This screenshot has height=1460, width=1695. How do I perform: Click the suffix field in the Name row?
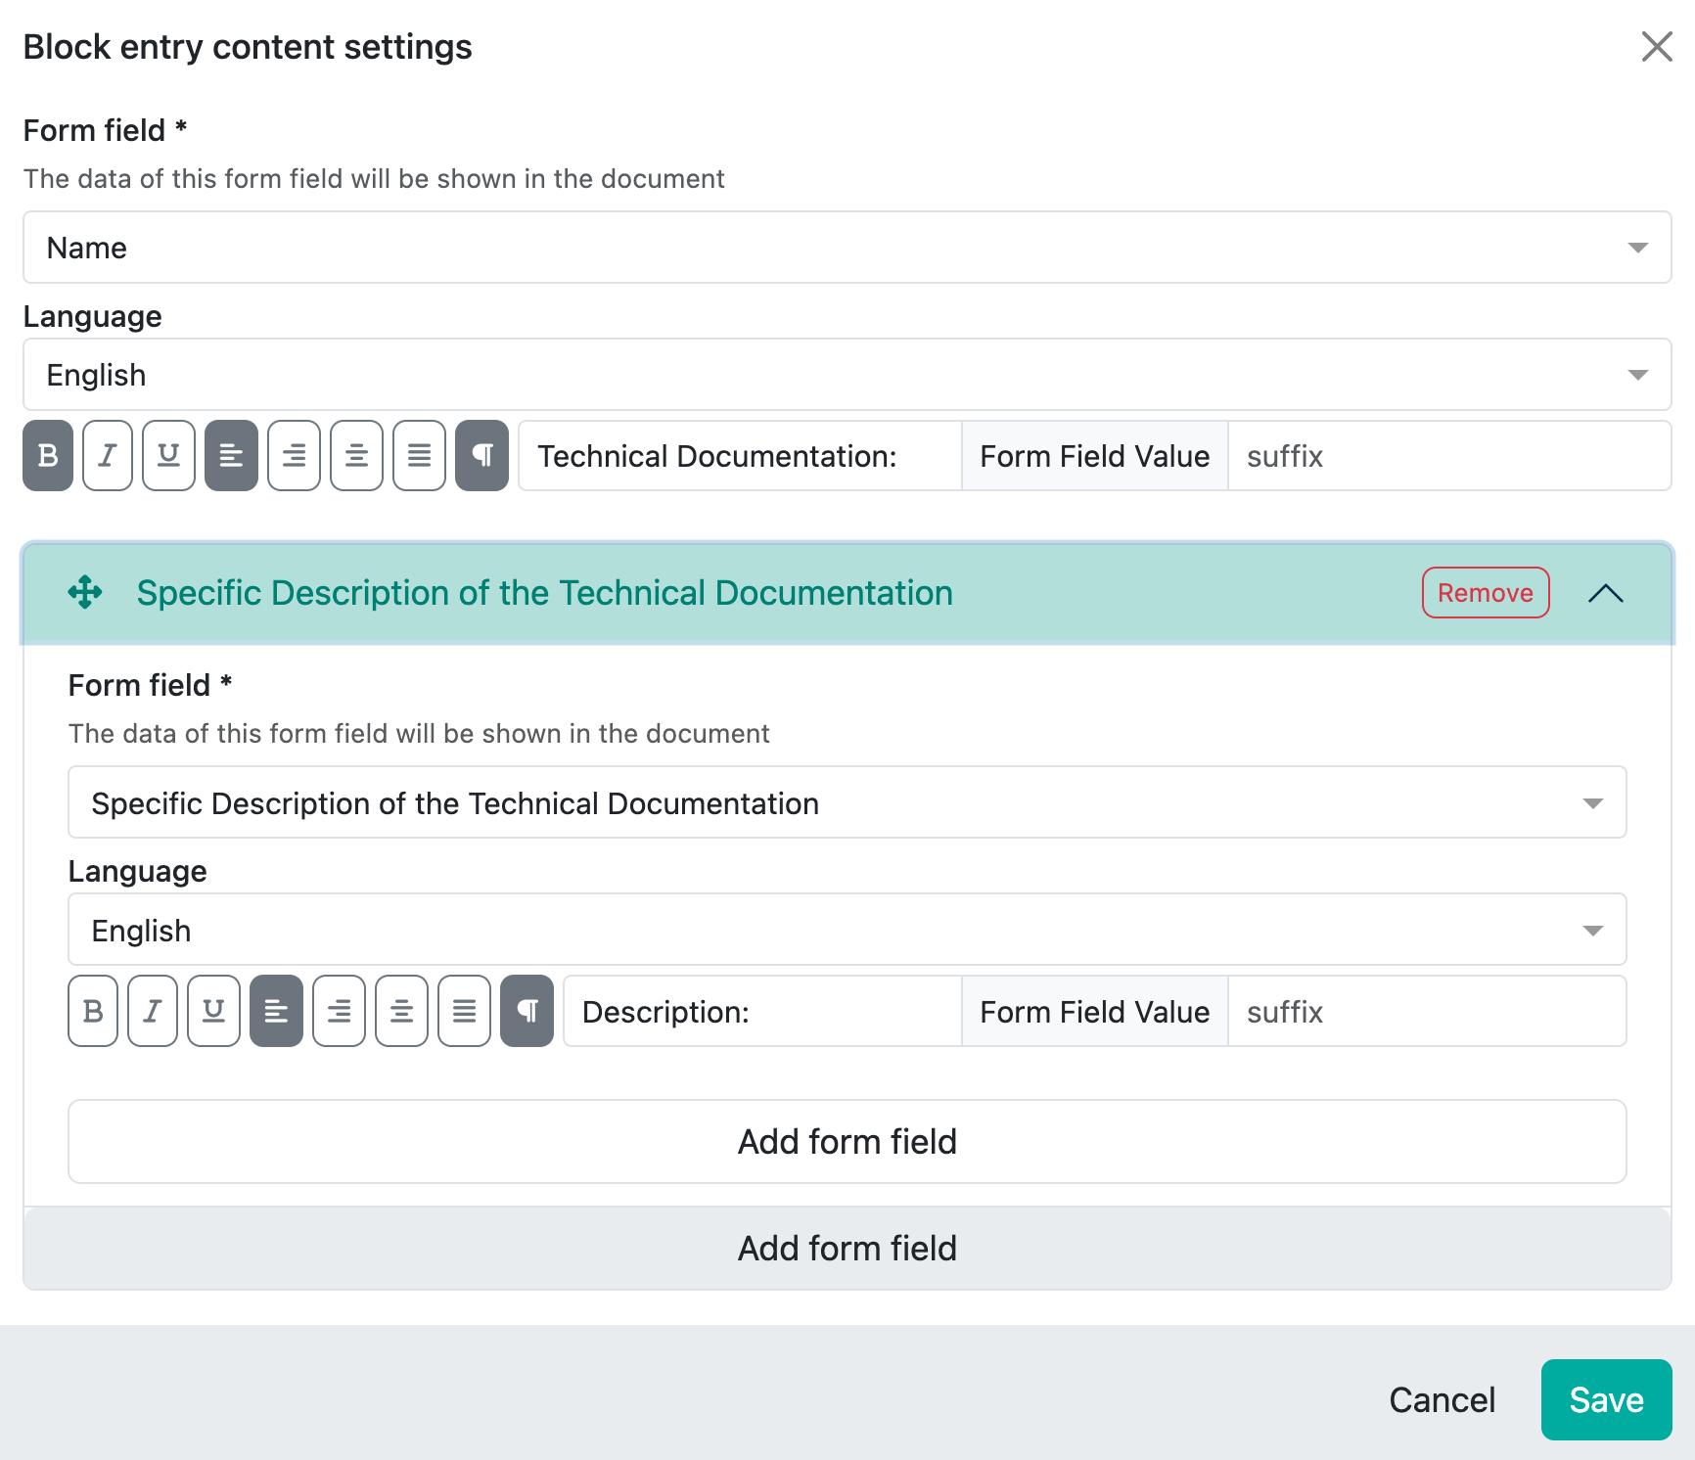[1449, 456]
